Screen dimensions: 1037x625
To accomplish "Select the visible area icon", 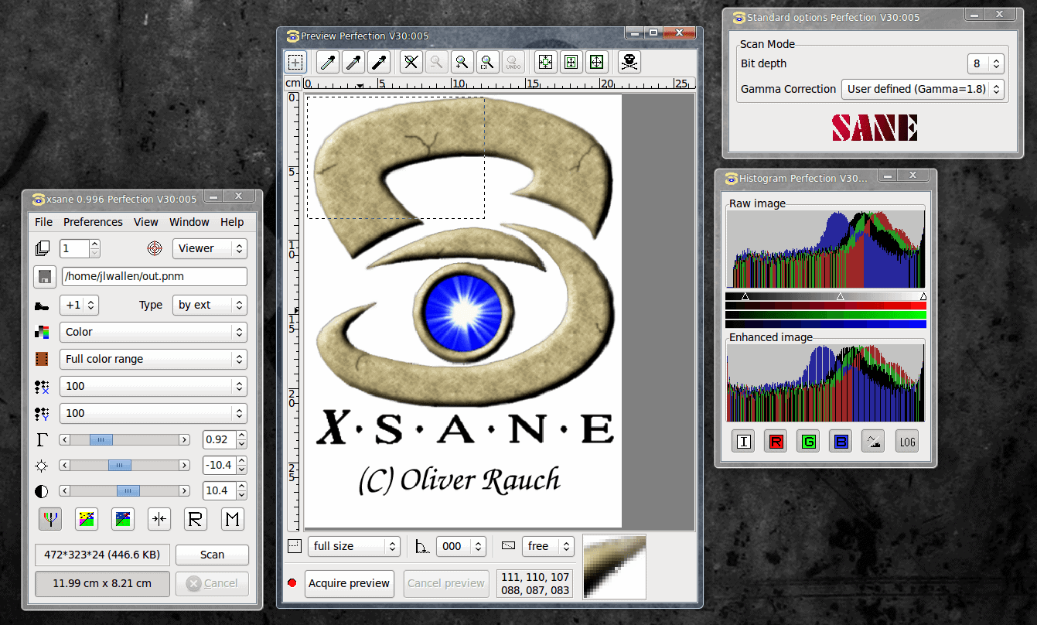I will [x=597, y=62].
